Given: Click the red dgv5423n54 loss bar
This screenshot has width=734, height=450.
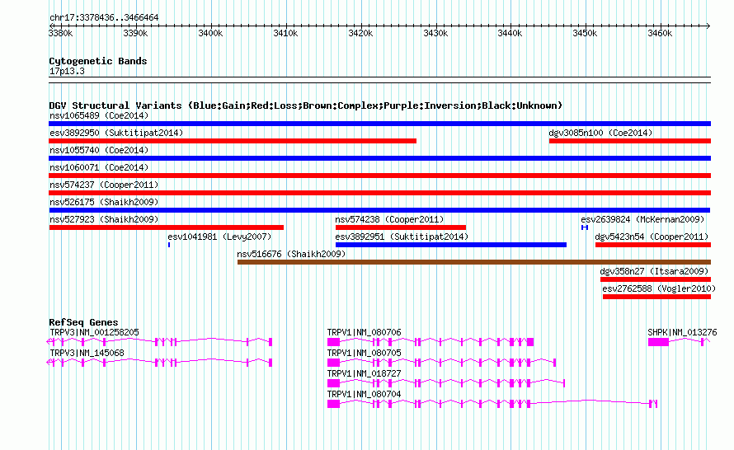Looking at the screenshot, I should (653, 245).
